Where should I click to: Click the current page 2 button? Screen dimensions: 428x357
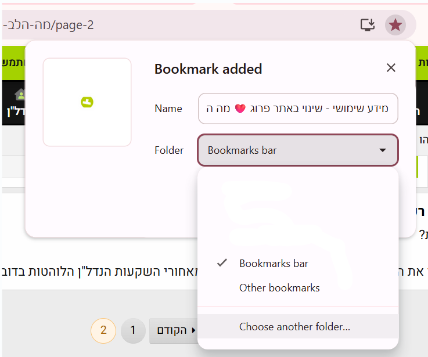103,330
